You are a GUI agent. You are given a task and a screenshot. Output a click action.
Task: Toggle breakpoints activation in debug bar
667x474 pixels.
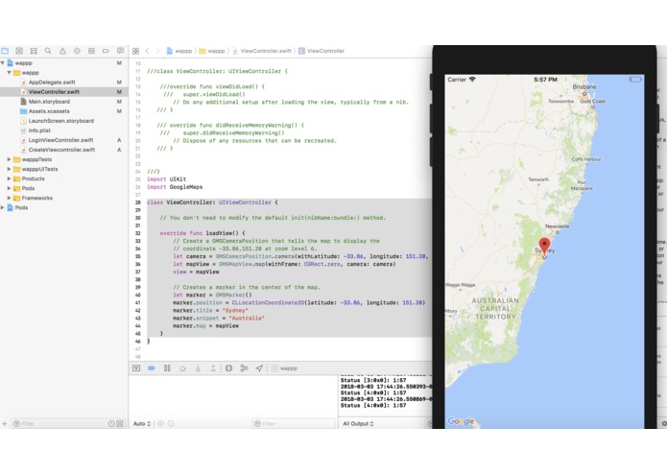click(x=152, y=368)
